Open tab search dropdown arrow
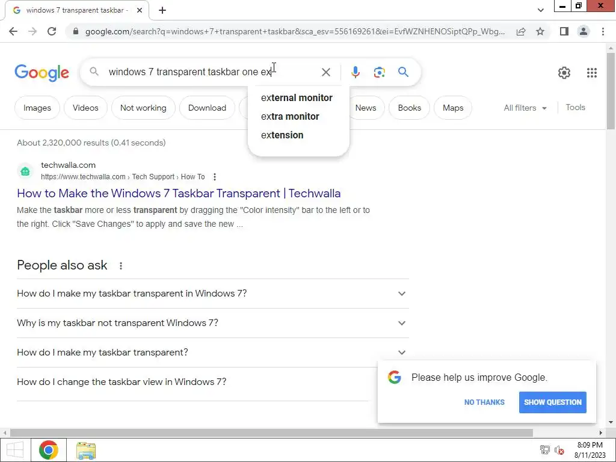The height and width of the screenshot is (462, 616). pos(541,10)
